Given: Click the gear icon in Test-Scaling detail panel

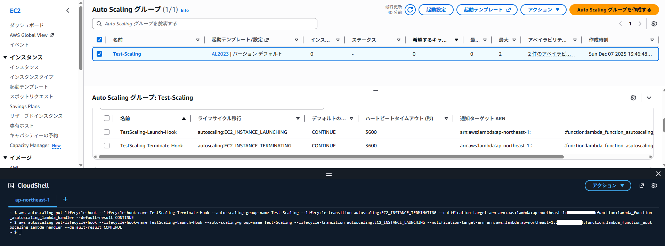Looking at the screenshot, I should coord(633,98).
